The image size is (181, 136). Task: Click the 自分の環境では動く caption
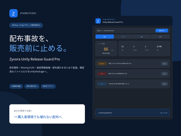click(23, 111)
